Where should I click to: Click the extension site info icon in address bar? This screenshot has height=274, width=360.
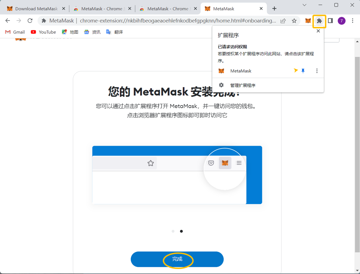pyautogui.click(x=44, y=21)
